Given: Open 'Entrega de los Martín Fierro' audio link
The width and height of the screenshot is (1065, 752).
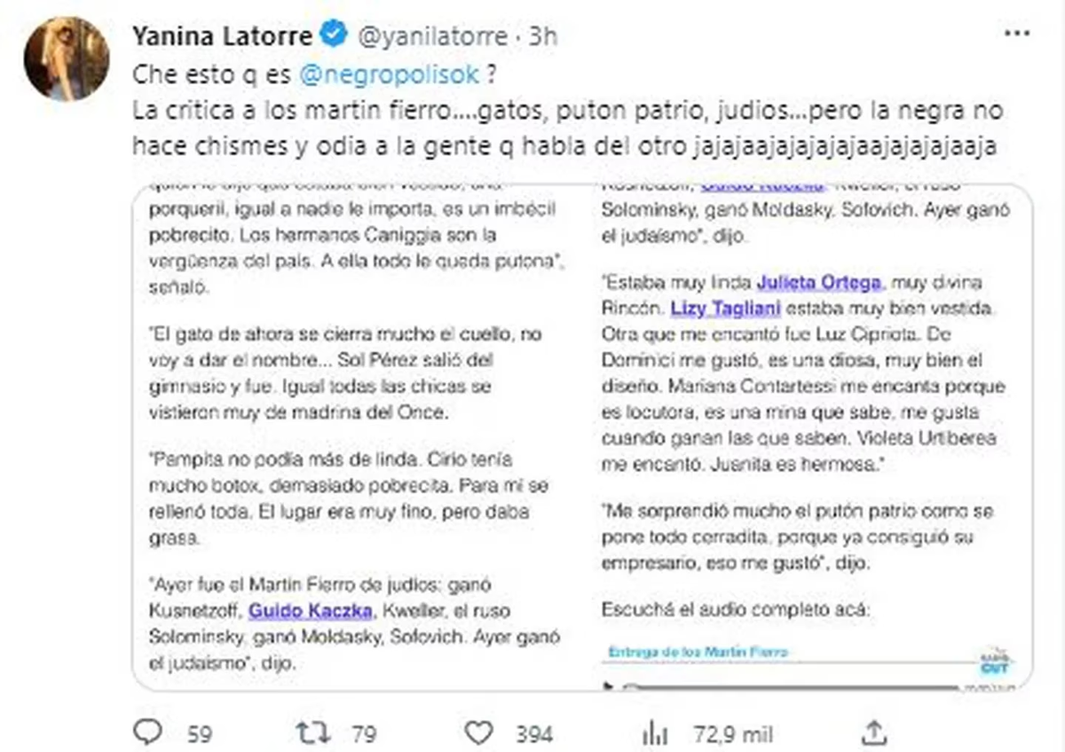Looking at the screenshot, I should coord(698,650).
